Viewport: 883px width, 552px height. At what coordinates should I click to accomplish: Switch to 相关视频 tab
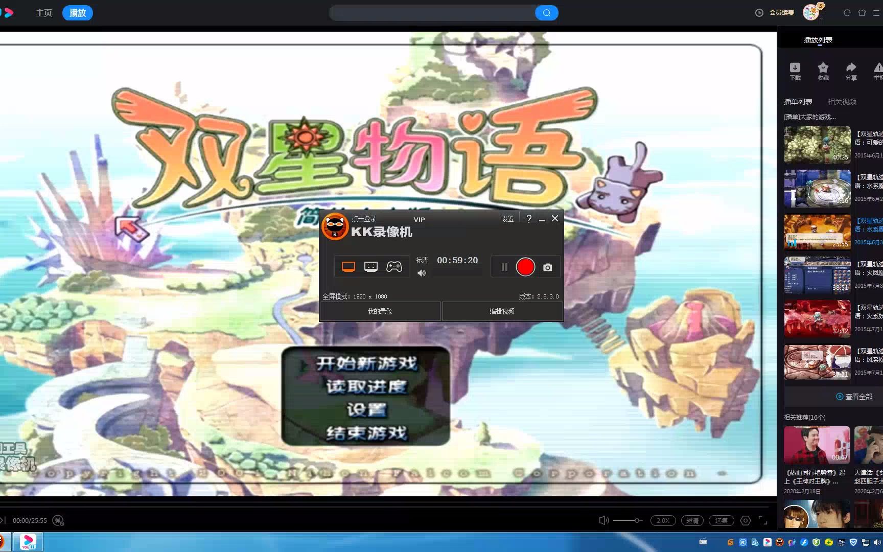[x=842, y=102]
